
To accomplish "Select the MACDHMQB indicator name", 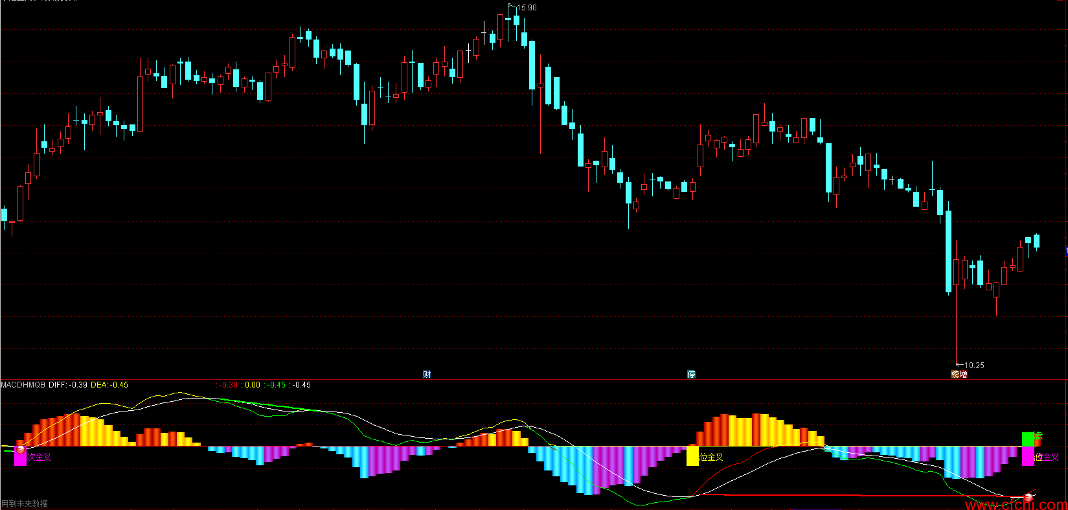I will [23, 385].
